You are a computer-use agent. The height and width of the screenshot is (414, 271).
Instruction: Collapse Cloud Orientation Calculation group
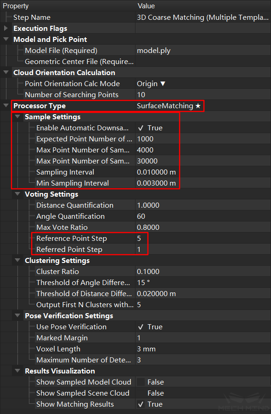pyautogui.click(x=6, y=72)
